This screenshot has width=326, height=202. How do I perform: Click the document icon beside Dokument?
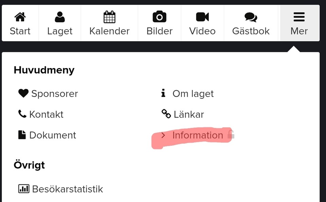(22, 135)
